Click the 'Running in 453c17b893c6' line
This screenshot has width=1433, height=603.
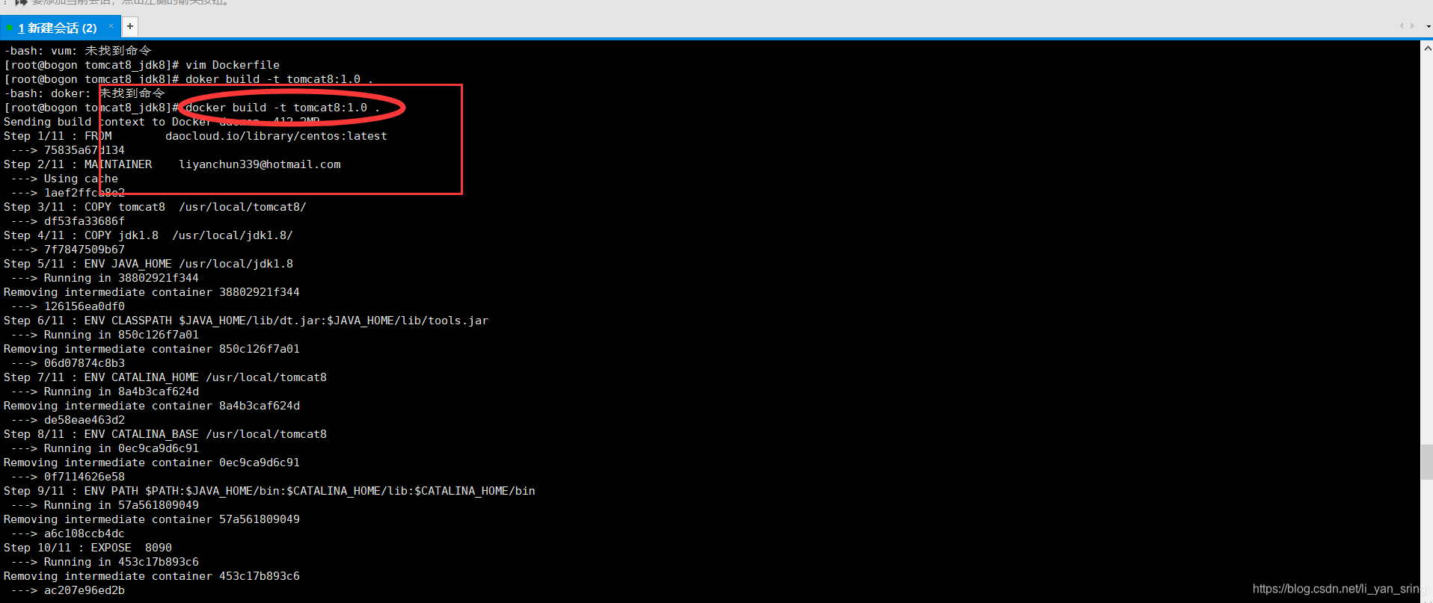[105, 562]
